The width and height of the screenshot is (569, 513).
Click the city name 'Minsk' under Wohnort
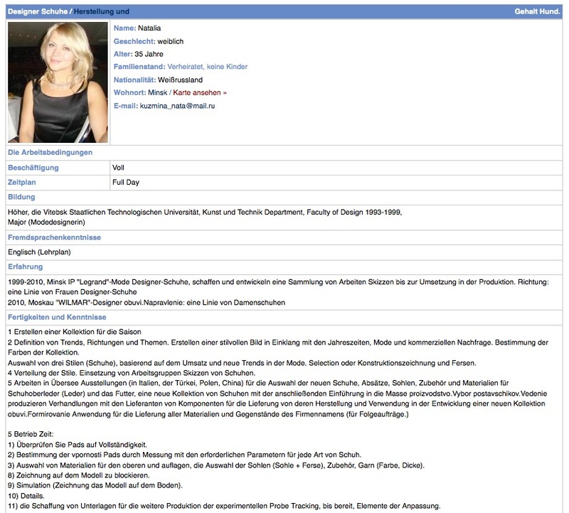(x=157, y=93)
